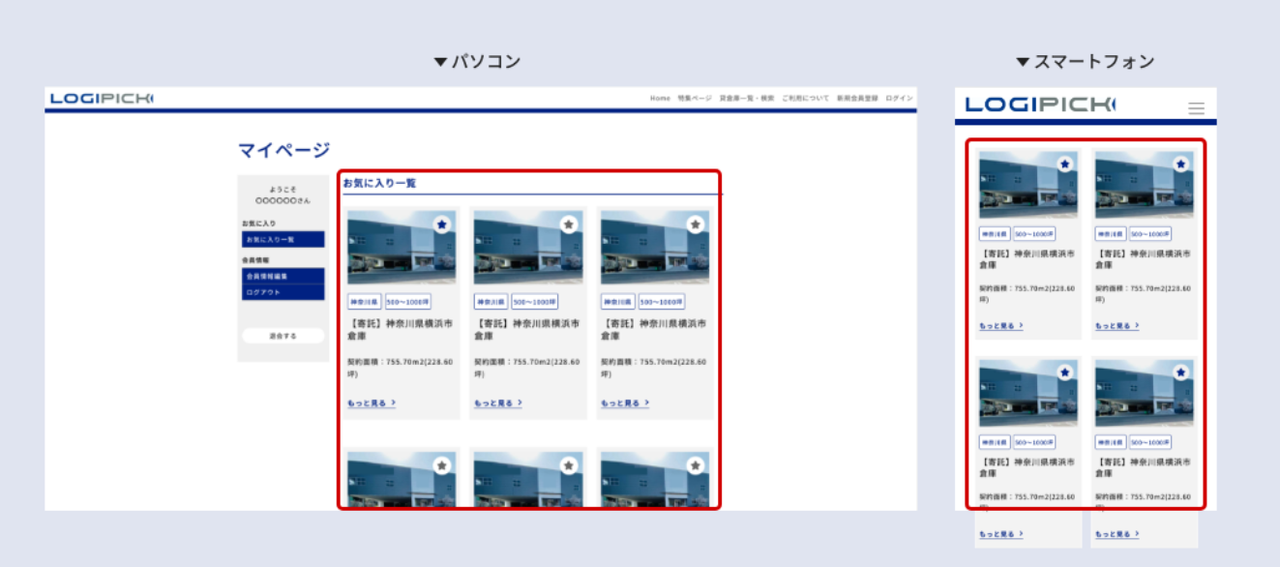Click the 神奈川県 tag on the smartphone bottom-left card
The width and height of the screenshot is (1280, 567).
click(x=995, y=442)
